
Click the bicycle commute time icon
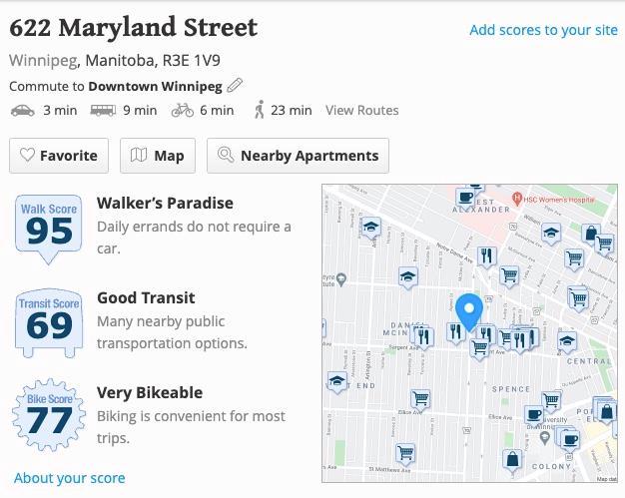pyautogui.click(x=182, y=111)
